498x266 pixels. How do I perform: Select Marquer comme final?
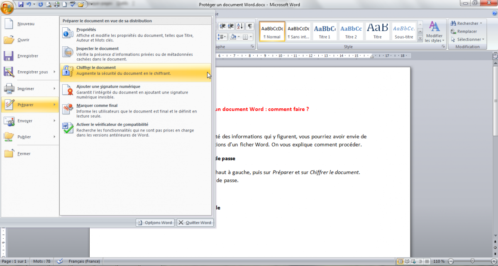136,110
